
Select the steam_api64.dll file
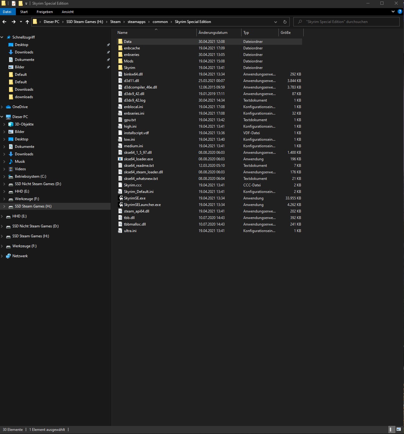coord(209,211)
